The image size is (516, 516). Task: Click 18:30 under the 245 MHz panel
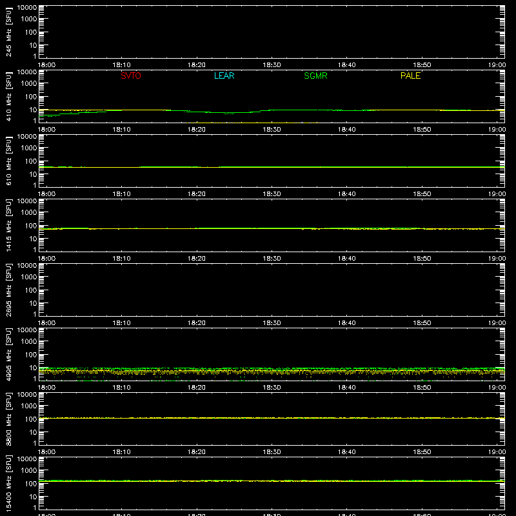pyautogui.click(x=272, y=65)
